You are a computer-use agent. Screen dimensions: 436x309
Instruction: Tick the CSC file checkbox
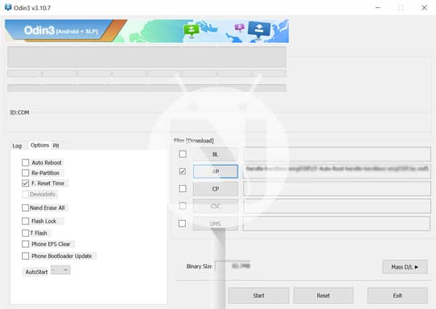click(182, 206)
